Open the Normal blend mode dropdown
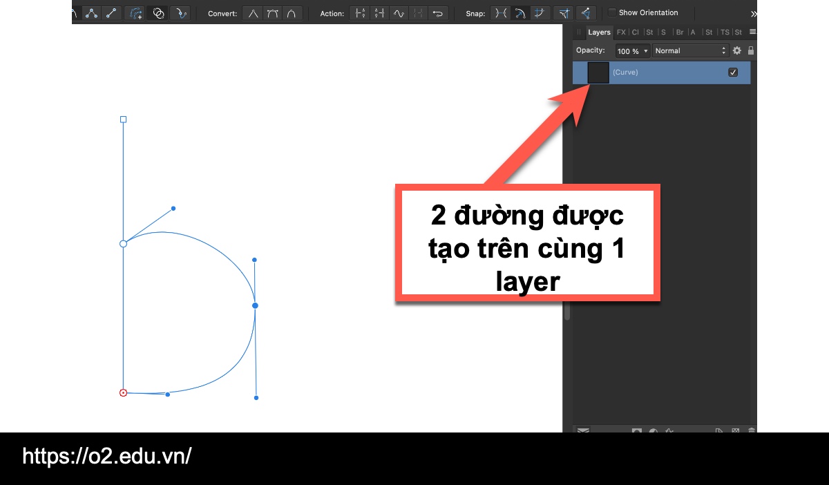The width and height of the screenshot is (829, 485). tap(691, 50)
